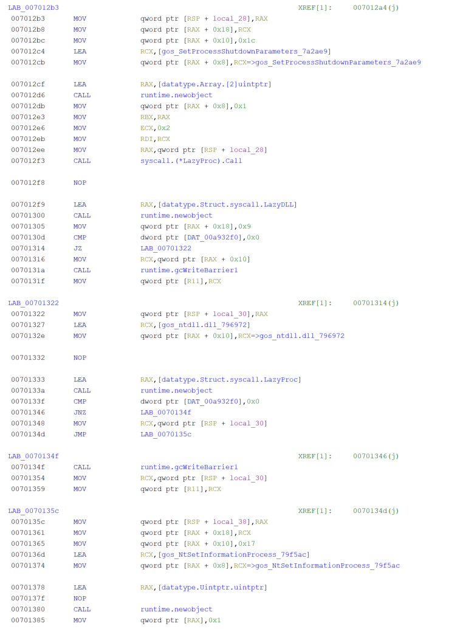Follow XREF address 00701314(j)
The width and height of the screenshot is (449, 629).
[x=375, y=303]
